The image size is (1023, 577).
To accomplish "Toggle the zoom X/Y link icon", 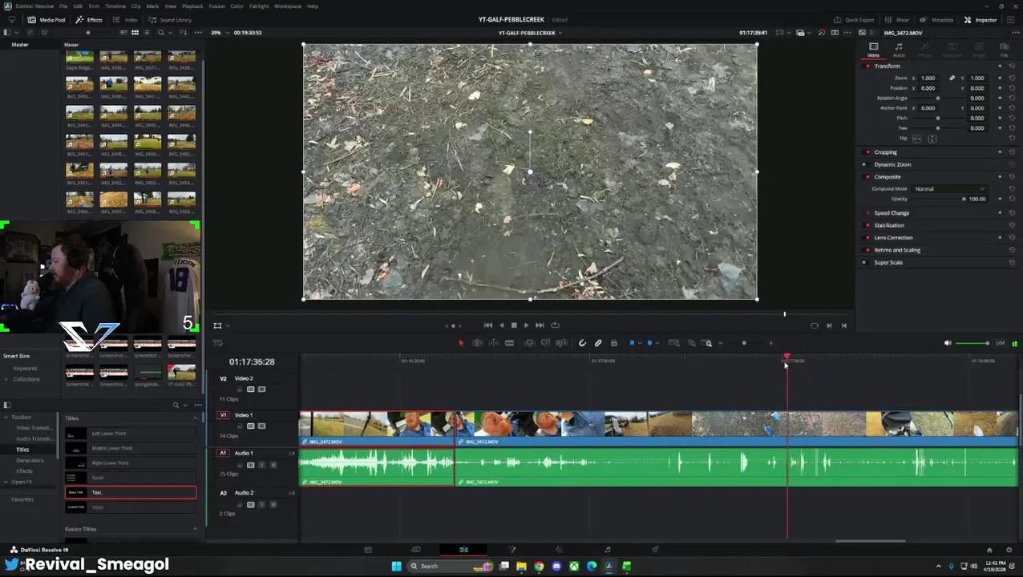I will tap(952, 78).
